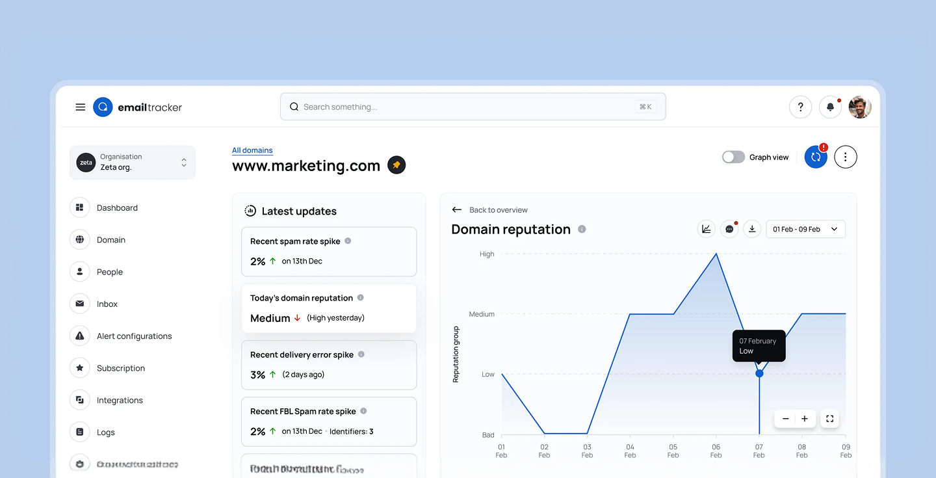936x478 pixels.
Task: Open the hamburger navigation menu
Action: pos(81,107)
